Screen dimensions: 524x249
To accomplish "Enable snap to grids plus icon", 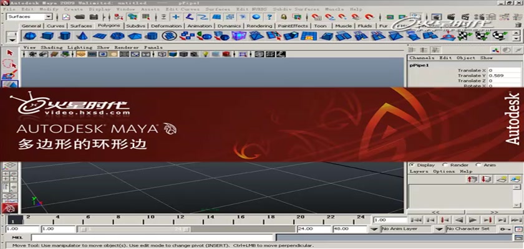I will (176, 17).
